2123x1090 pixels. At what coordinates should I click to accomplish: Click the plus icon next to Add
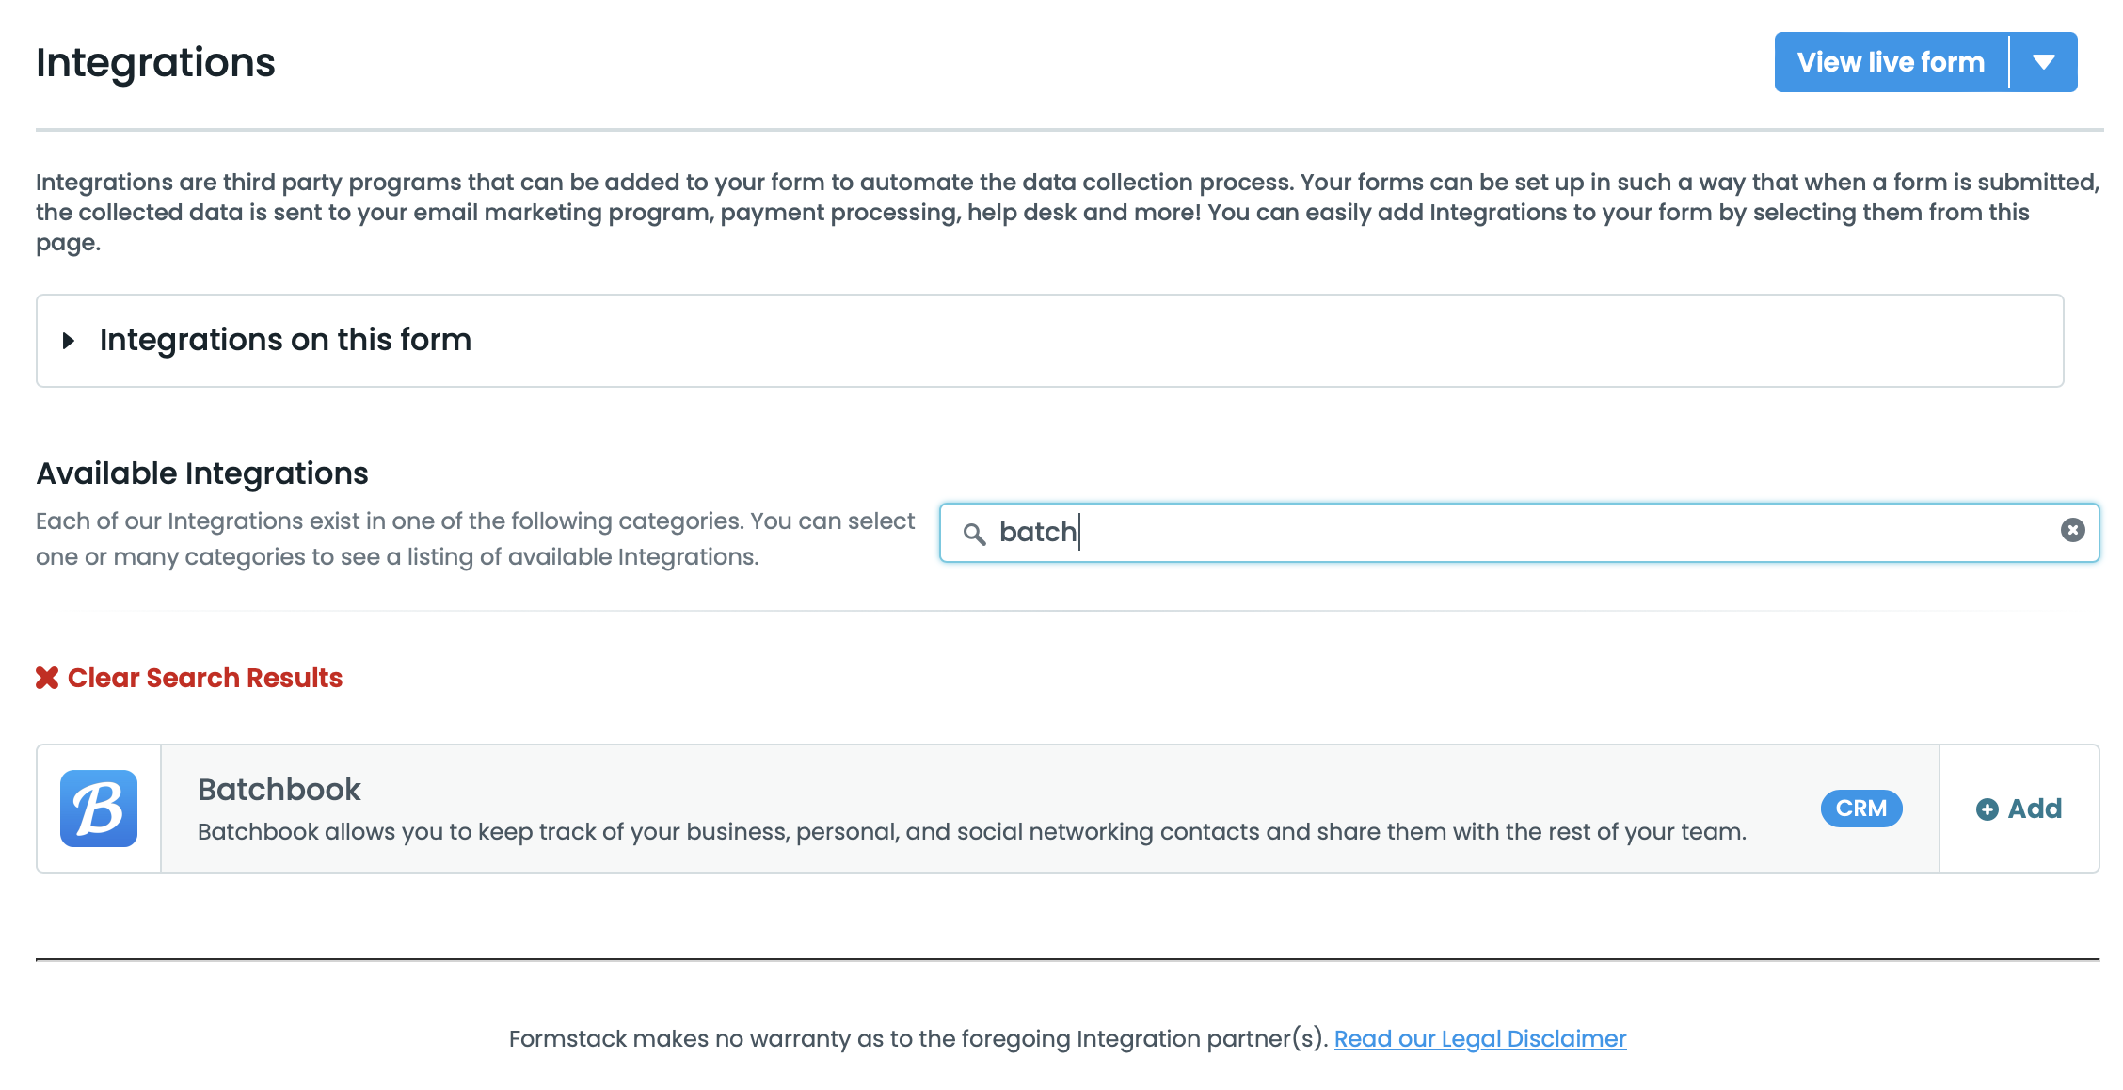(1987, 809)
